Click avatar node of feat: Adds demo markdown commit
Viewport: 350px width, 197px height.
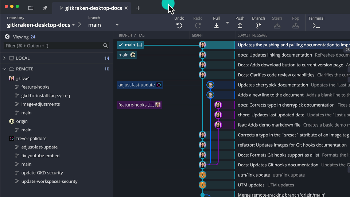(x=218, y=125)
